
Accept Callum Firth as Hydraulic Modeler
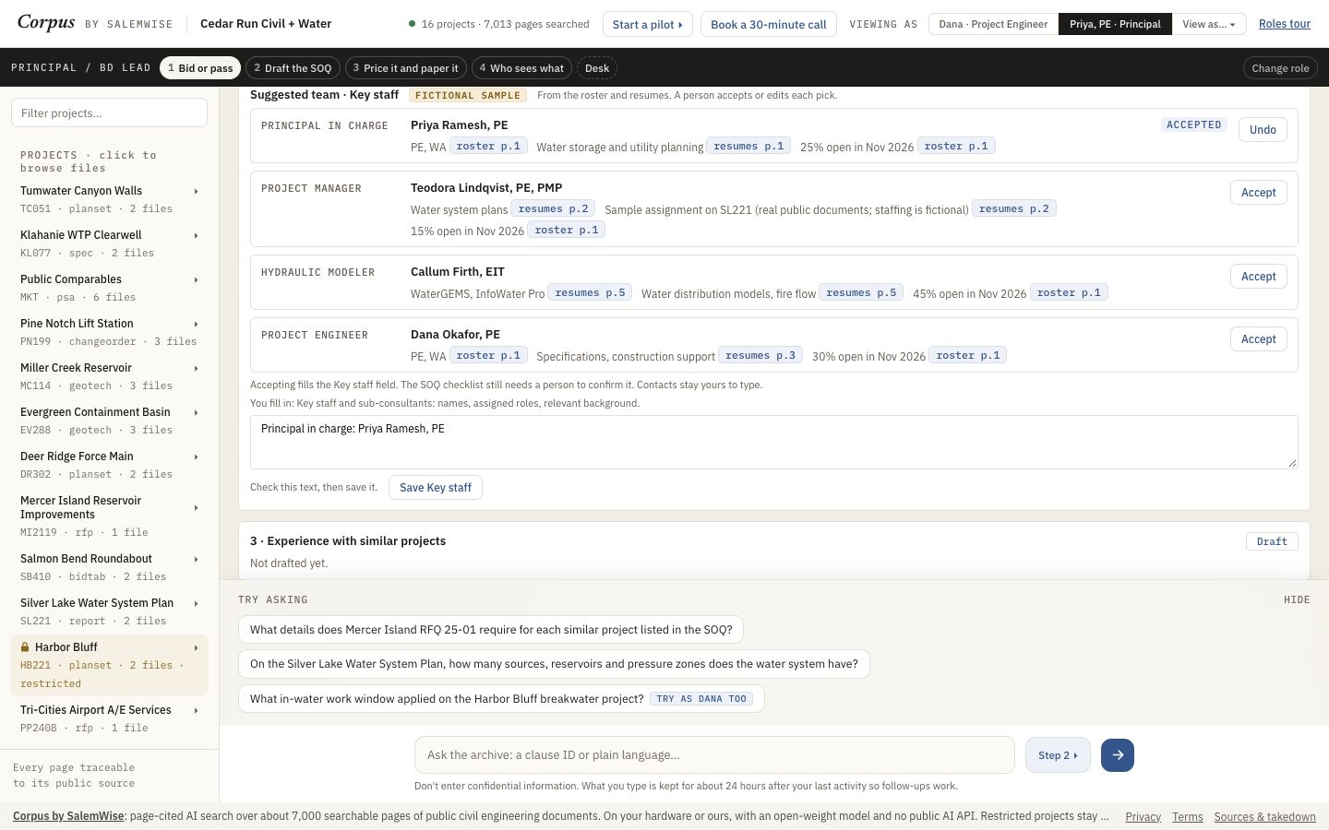point(1259,277)
